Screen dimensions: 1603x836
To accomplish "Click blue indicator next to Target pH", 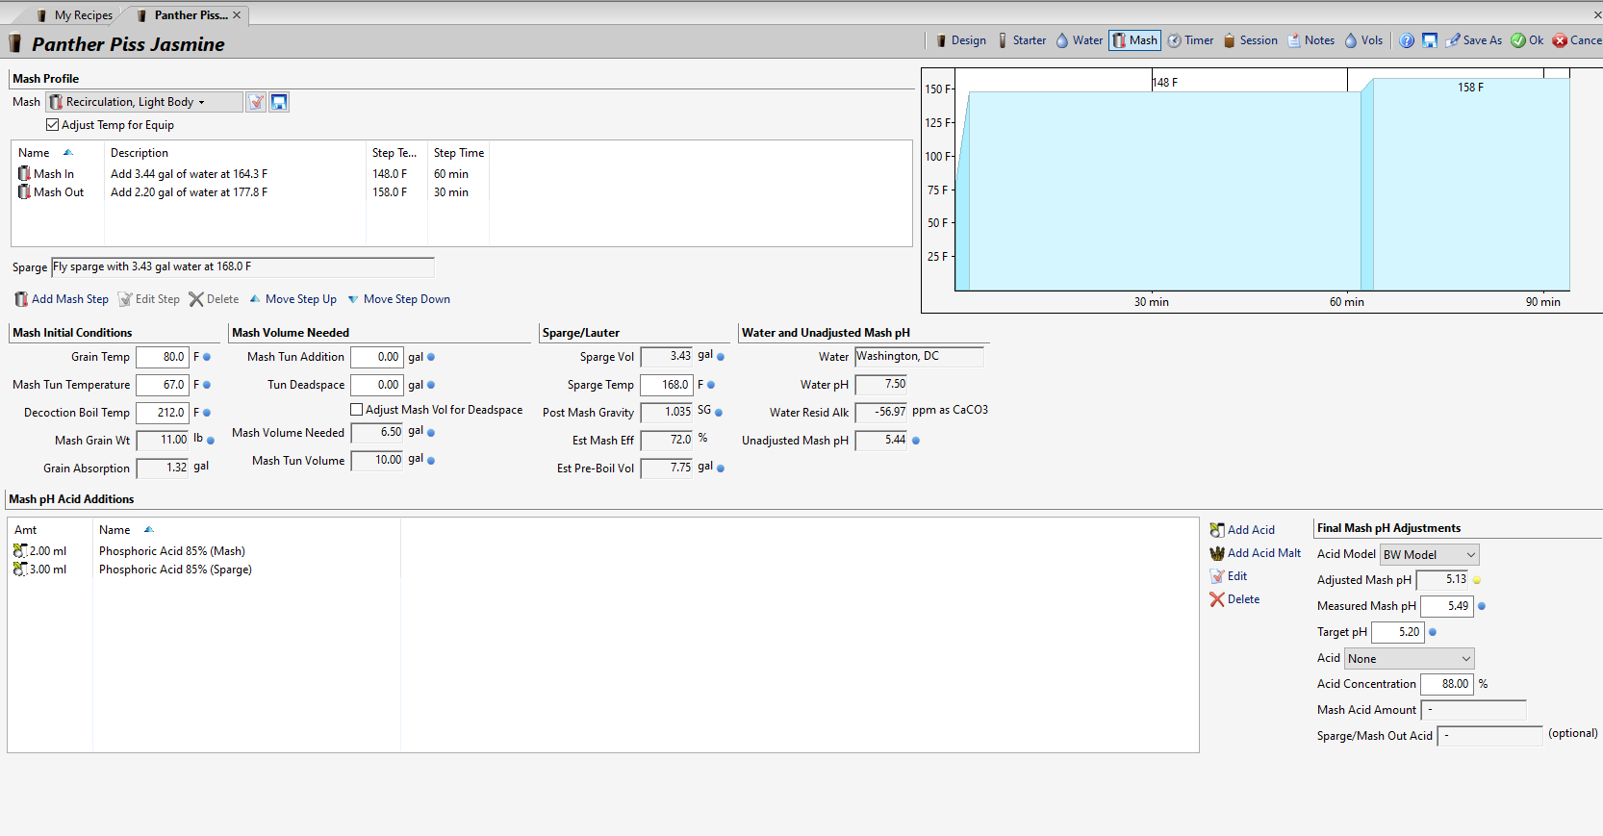I will tap(1433, 632).
